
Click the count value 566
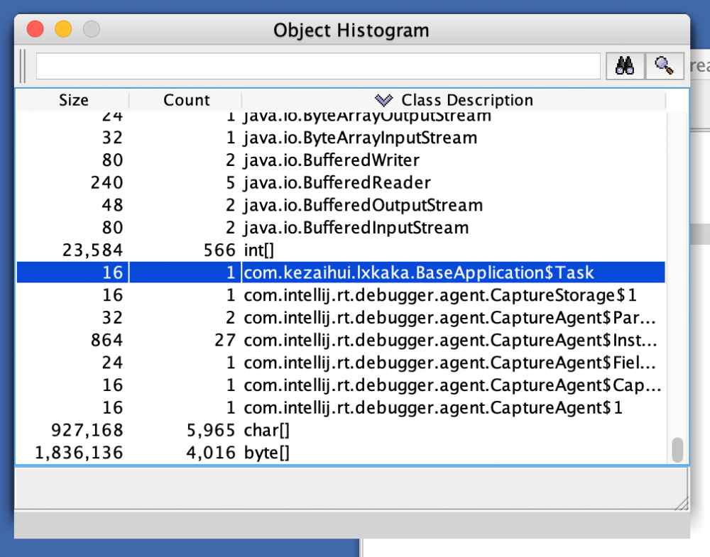coord(219,250)
